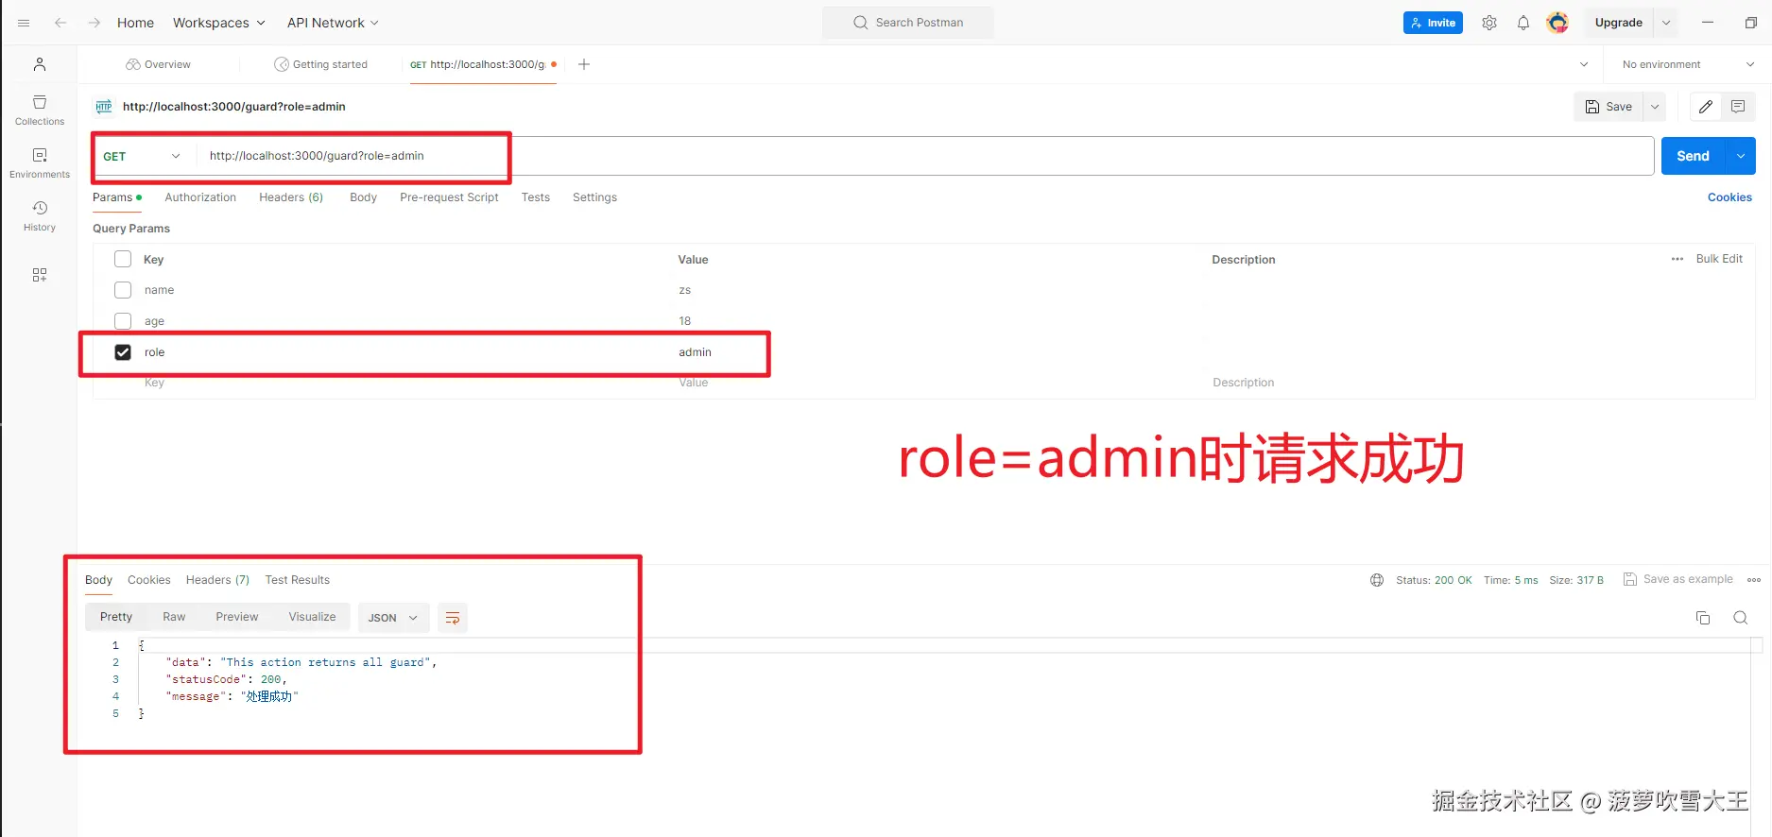1772x837 pixels.
Task: Toggle the wrap lines icon in response
Action: [453, 618]
